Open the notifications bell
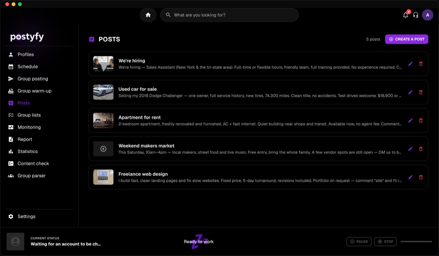The image size is (439, 256). [405, 15]
